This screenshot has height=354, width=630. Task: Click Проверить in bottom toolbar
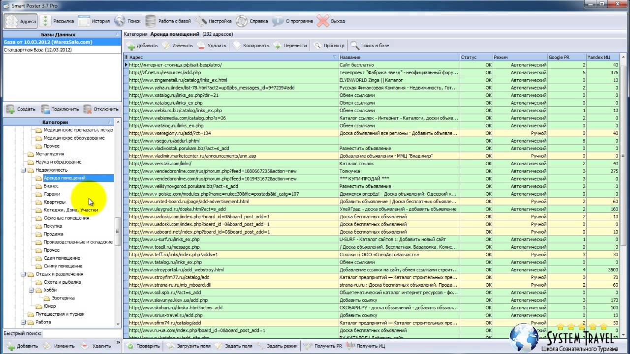(143, 346)
